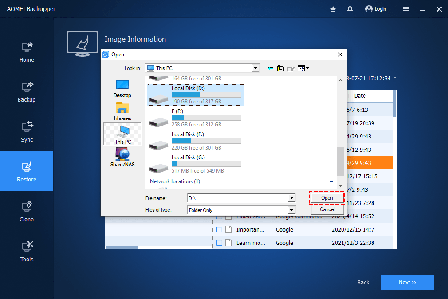Check the Importan... file checkbox

(x=220, y=229)
